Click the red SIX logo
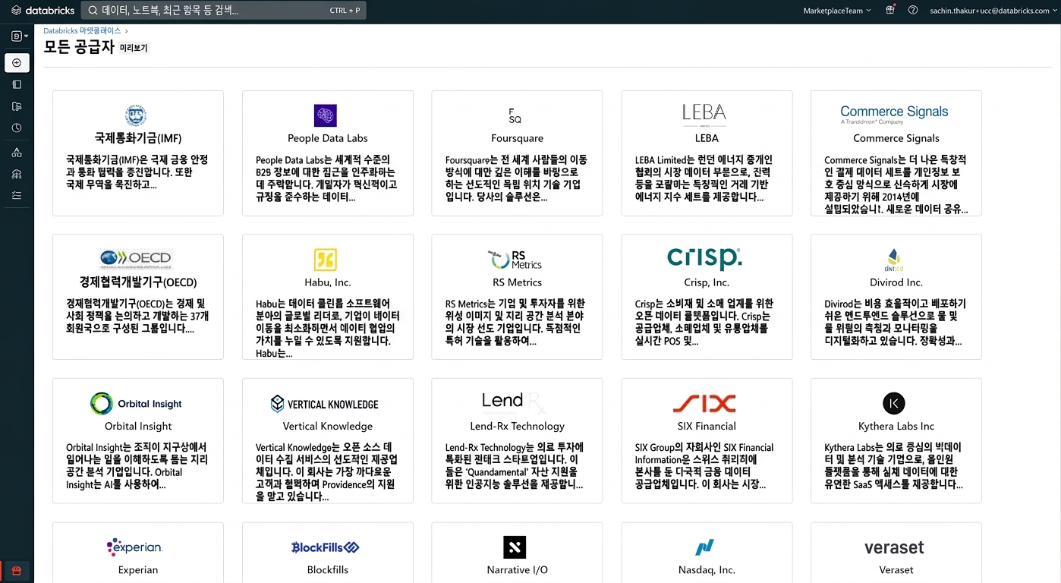This screenshot has width=1061, height=583. pos(704,403)
